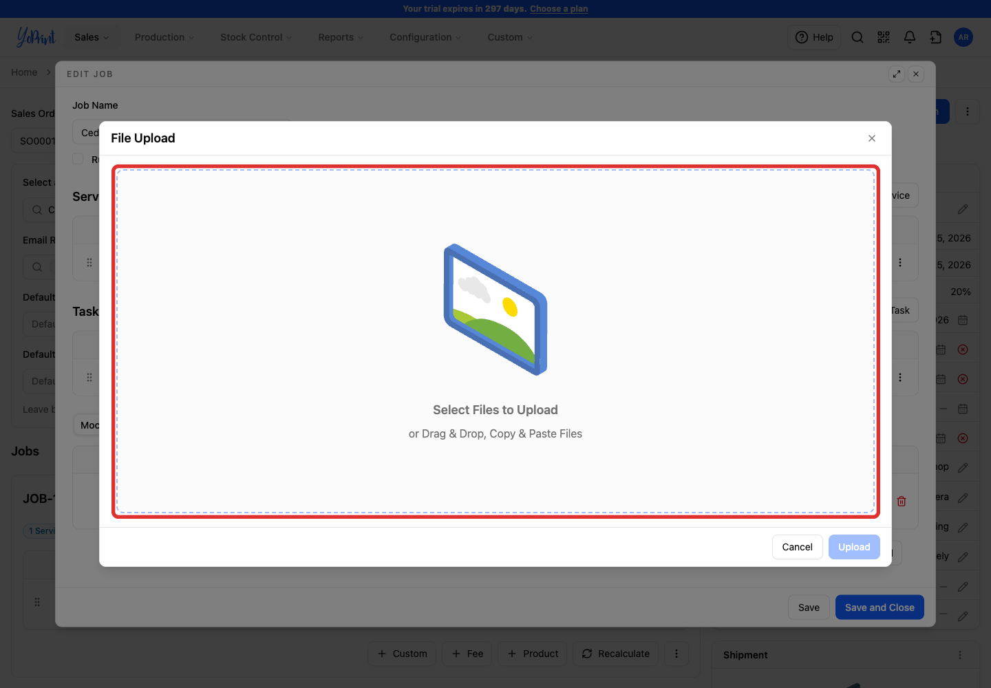Expand the Configuration dropdown in navigation
This screenshot has width=991, height=688.
click(425, 37)
